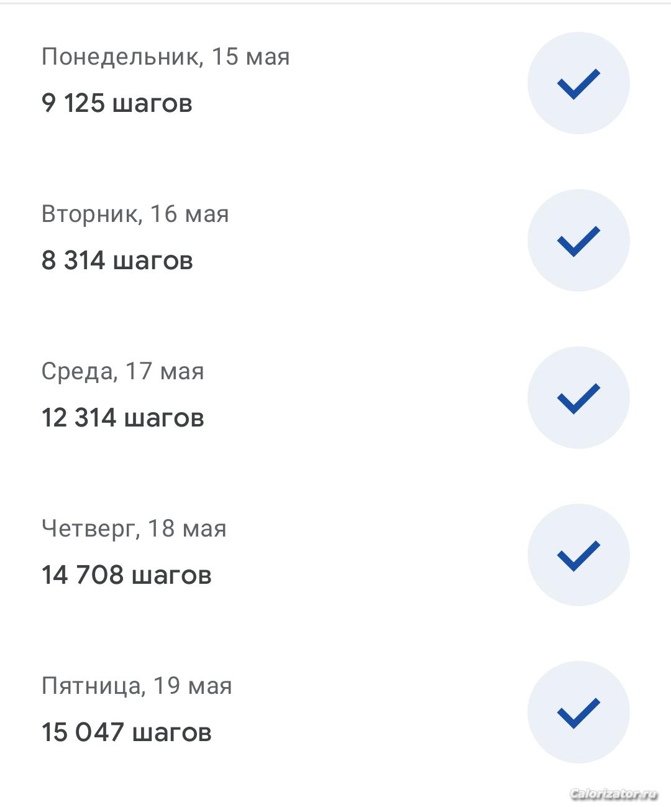The width and height of the screenshot is (671, 807).
Task: View the 8 314 шагов step count
Action: point(117,261)
